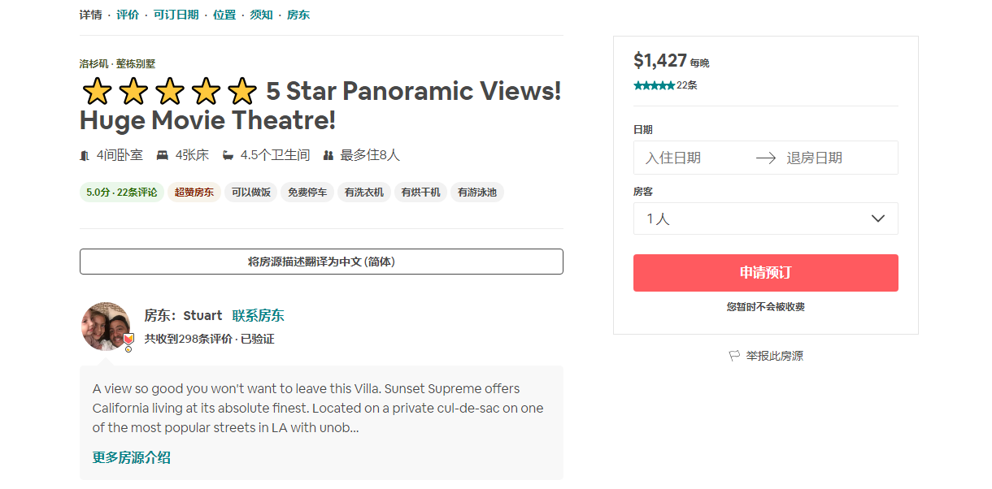Click the green star rating under price
This screenshot has width=992, height=489.
[654, 85]
